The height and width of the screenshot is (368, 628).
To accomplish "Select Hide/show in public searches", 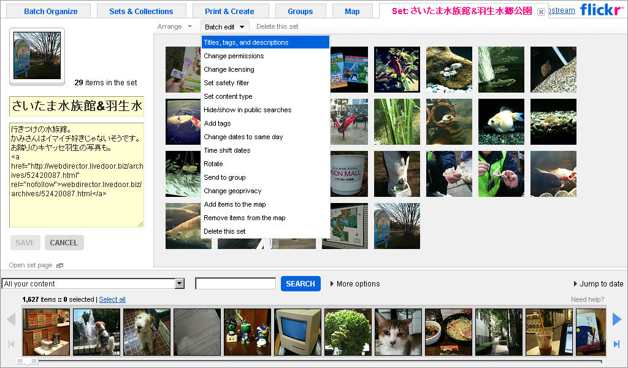I will pyautogui.click(x=265, y=110).
